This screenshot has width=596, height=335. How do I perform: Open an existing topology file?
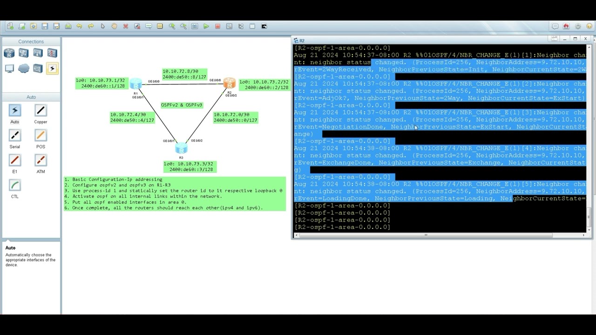pyautogui.click(x=34, y=27)
